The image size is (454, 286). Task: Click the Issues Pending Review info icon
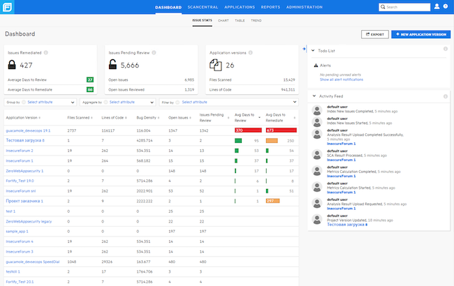point(152,52)
